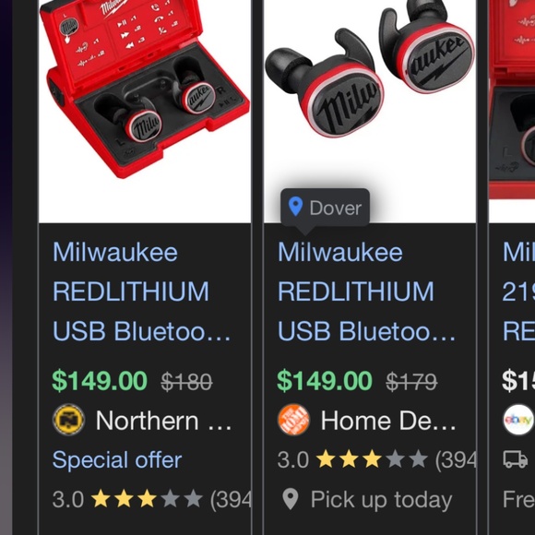Screen dimensions: 535x535
Task: Open the earbuds charging case product image
Action: pyautogui.click(x=145, y=112)
